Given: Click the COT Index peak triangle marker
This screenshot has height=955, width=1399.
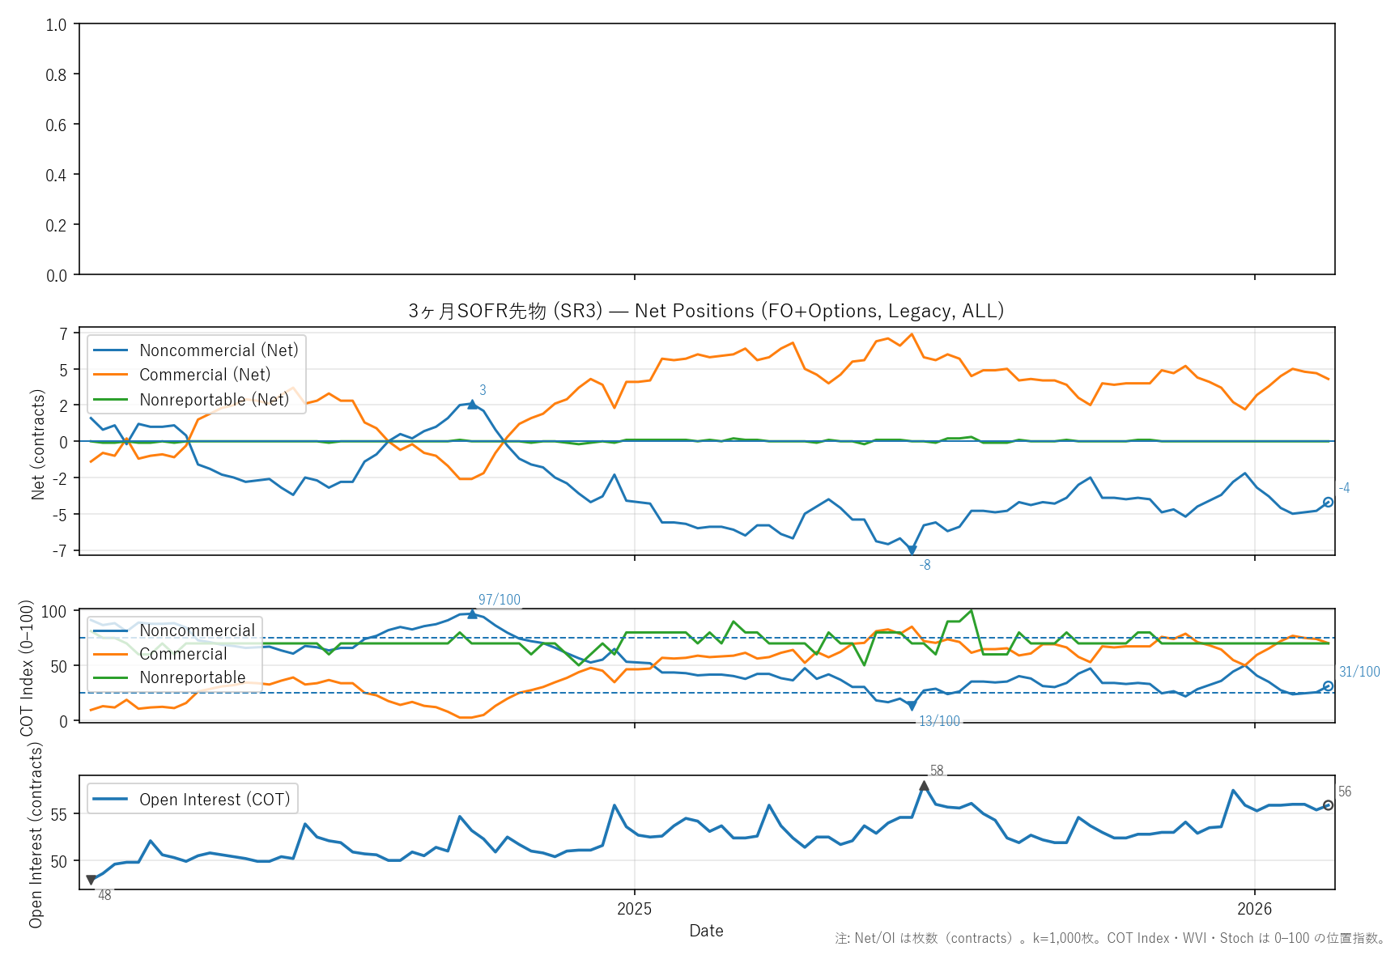Looking at the screenshot, I should click(x=472, y=613).
